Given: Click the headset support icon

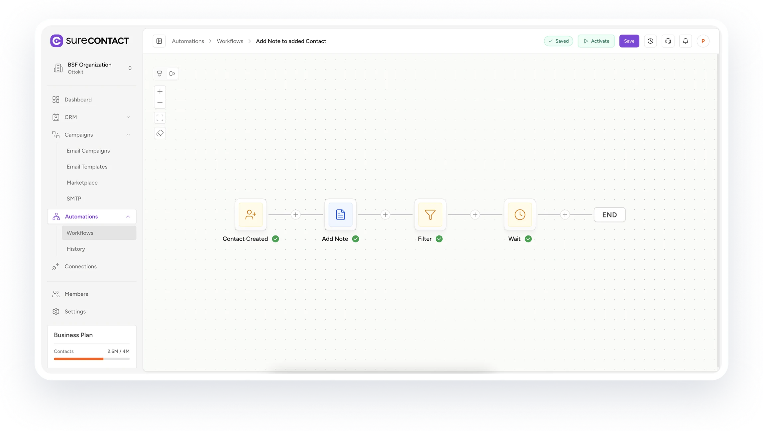Looking at the screenshot, I should pos(668,41).
